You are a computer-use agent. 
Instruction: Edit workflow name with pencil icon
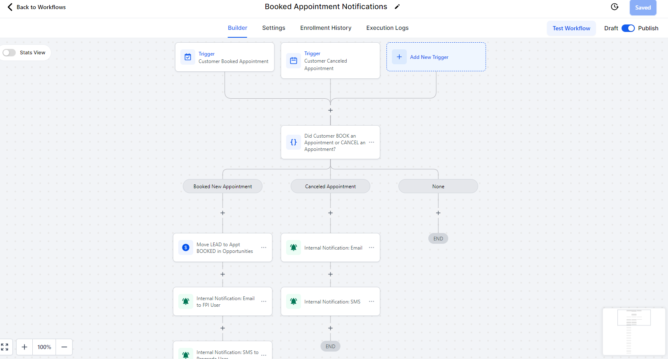point(397,7)
